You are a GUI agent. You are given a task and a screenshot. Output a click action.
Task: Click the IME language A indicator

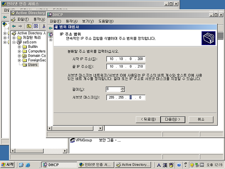159,165
